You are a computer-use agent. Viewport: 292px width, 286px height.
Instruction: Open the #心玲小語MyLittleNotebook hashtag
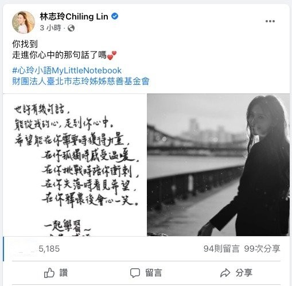click(67, 70)
